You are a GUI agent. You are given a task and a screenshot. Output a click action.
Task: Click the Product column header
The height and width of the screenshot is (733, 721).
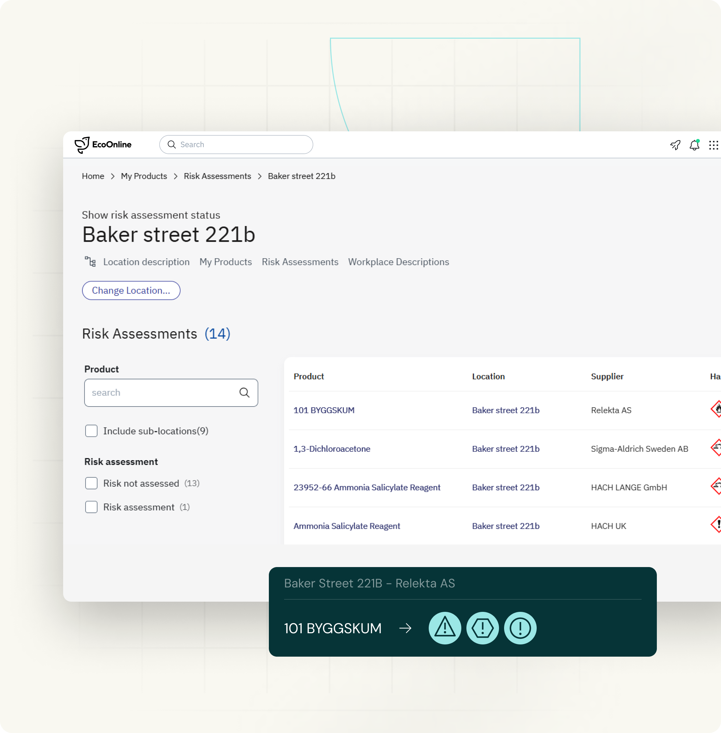coord(309,376)
